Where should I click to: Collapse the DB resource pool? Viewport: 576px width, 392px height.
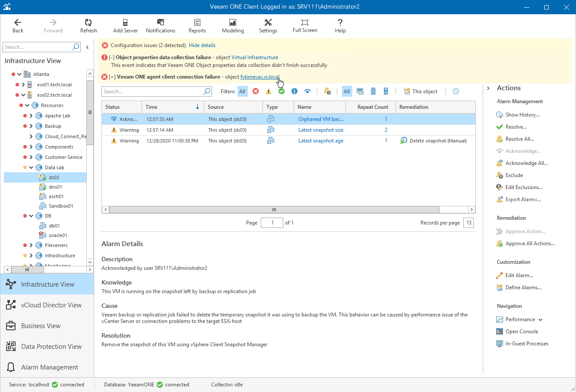click(31, 216)
